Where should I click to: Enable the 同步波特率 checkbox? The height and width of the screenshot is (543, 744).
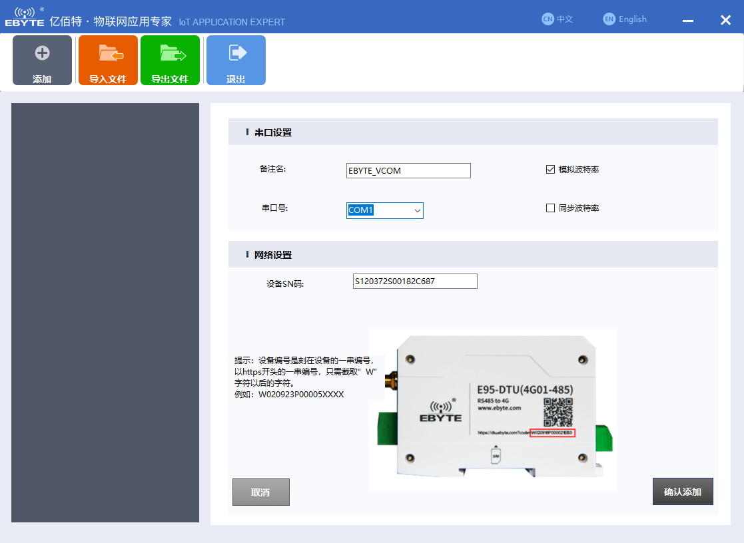pos(550,208)
